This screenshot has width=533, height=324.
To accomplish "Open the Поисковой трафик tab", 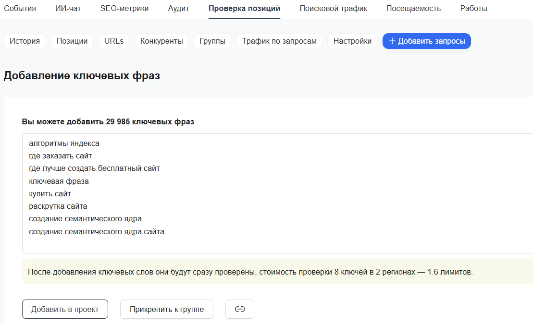I will (333, 9).
